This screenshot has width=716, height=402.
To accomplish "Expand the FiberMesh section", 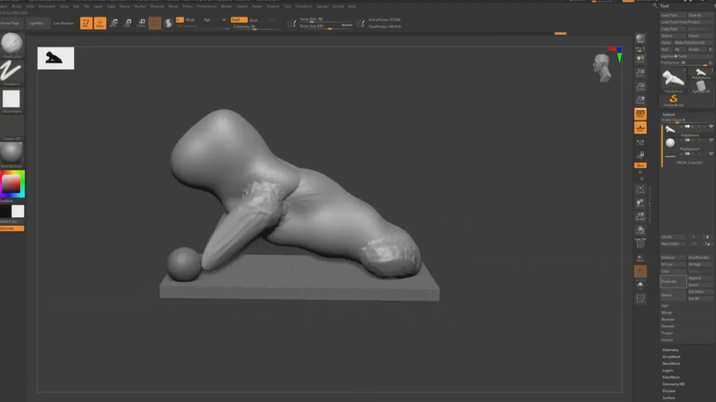I will [671, 377].
